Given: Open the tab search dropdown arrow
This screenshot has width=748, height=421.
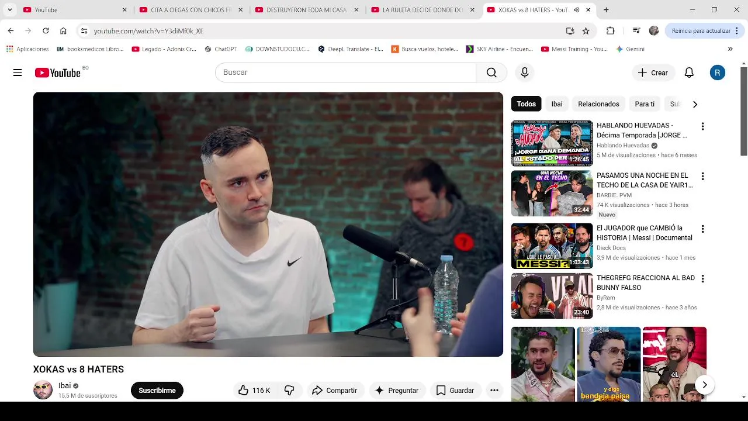Looking at the screenshot, I should tap(9, 10).
